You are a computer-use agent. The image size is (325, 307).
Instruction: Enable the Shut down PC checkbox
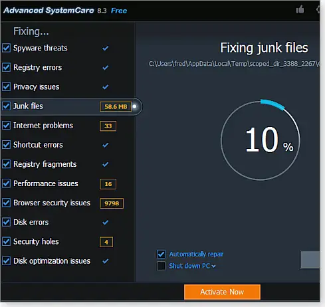pyautogui.click(x=161, y=266)
